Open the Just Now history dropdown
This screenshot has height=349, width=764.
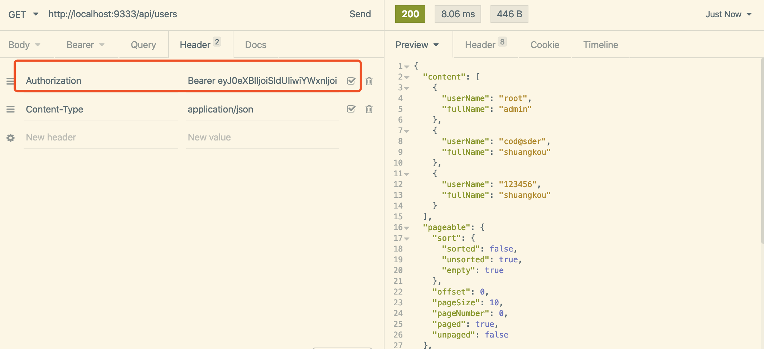pyautogui.click(x=729, y=14)
